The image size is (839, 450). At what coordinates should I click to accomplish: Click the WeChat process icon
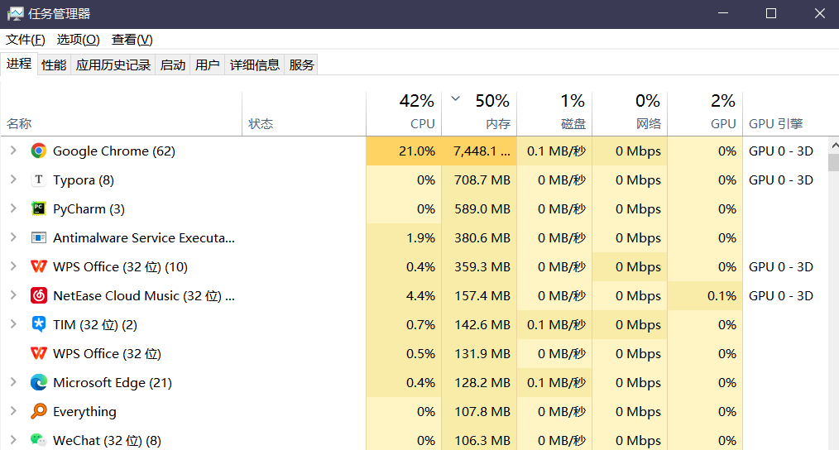(x=38, y=440)
